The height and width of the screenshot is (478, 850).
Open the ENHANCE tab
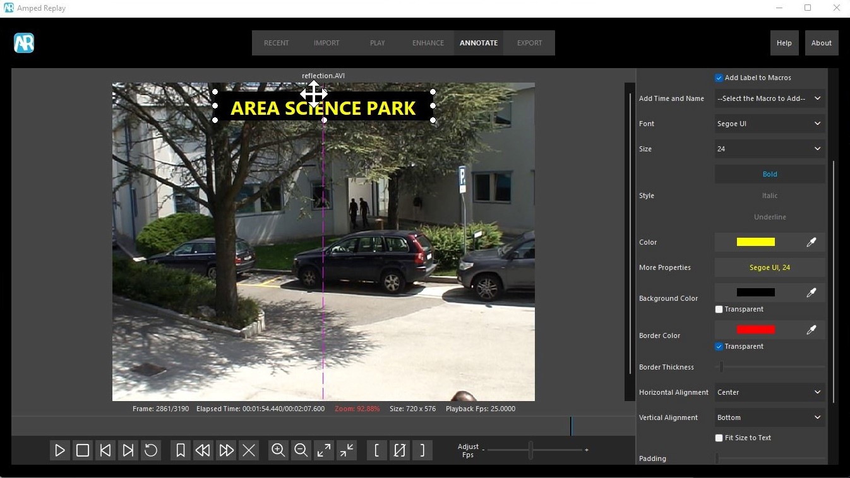coord(428,43)
